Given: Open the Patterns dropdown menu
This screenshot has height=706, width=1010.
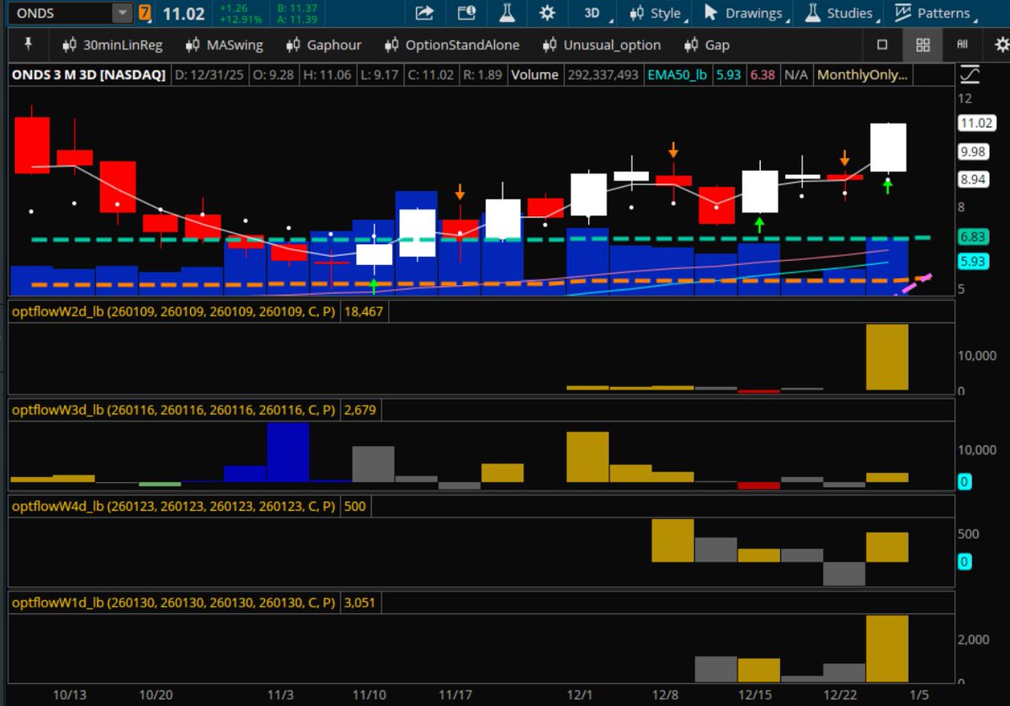Looking at the screenshot, I should [x=934, y=13].
